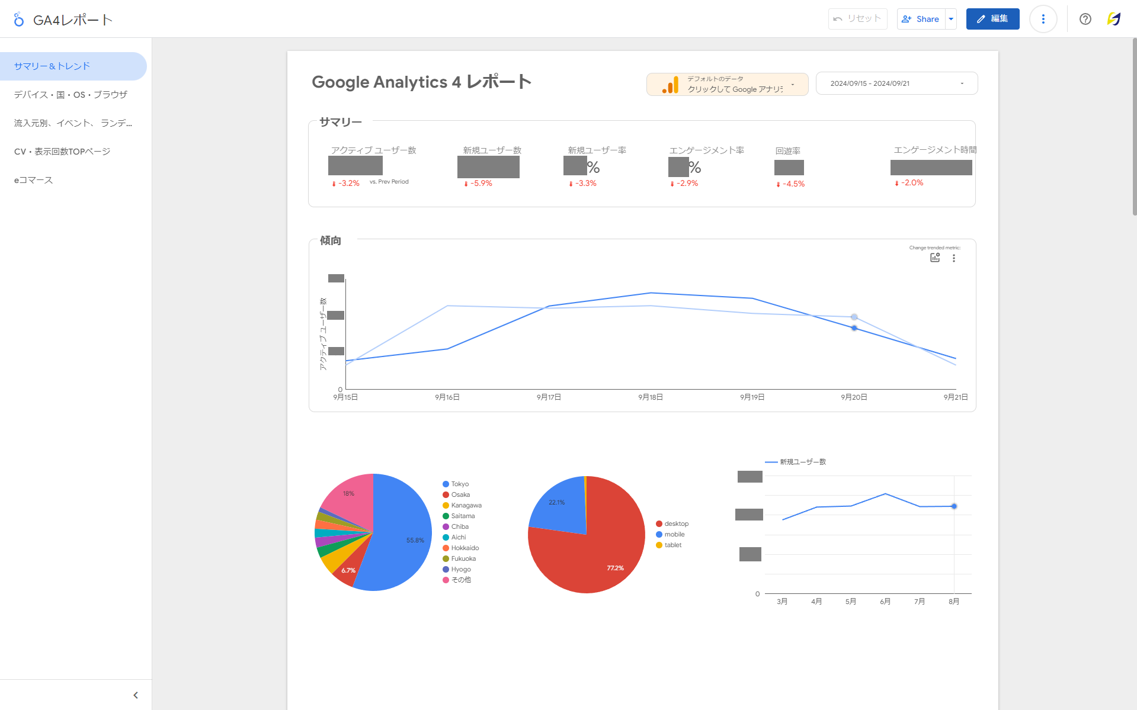Click the リセット reset button

tap(857, 19)
